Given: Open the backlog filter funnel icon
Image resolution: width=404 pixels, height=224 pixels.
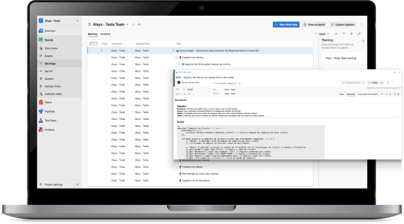Looking at the screenshot, I should 344,34.
